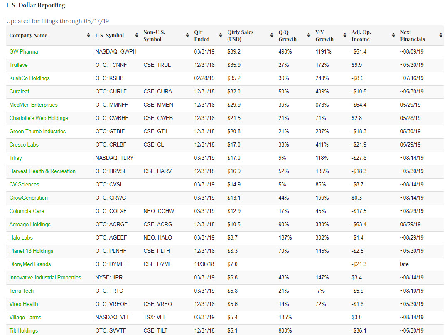Click the KushCo Holdings link

pos(29,78)
